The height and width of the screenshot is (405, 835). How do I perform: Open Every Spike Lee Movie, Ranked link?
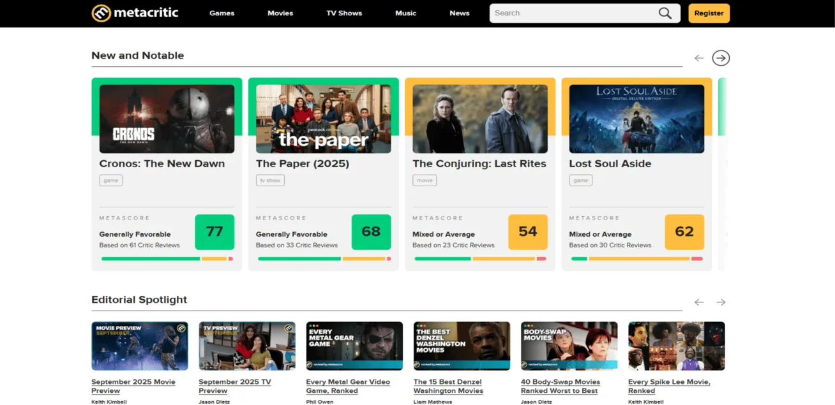[x=669, y=387]
